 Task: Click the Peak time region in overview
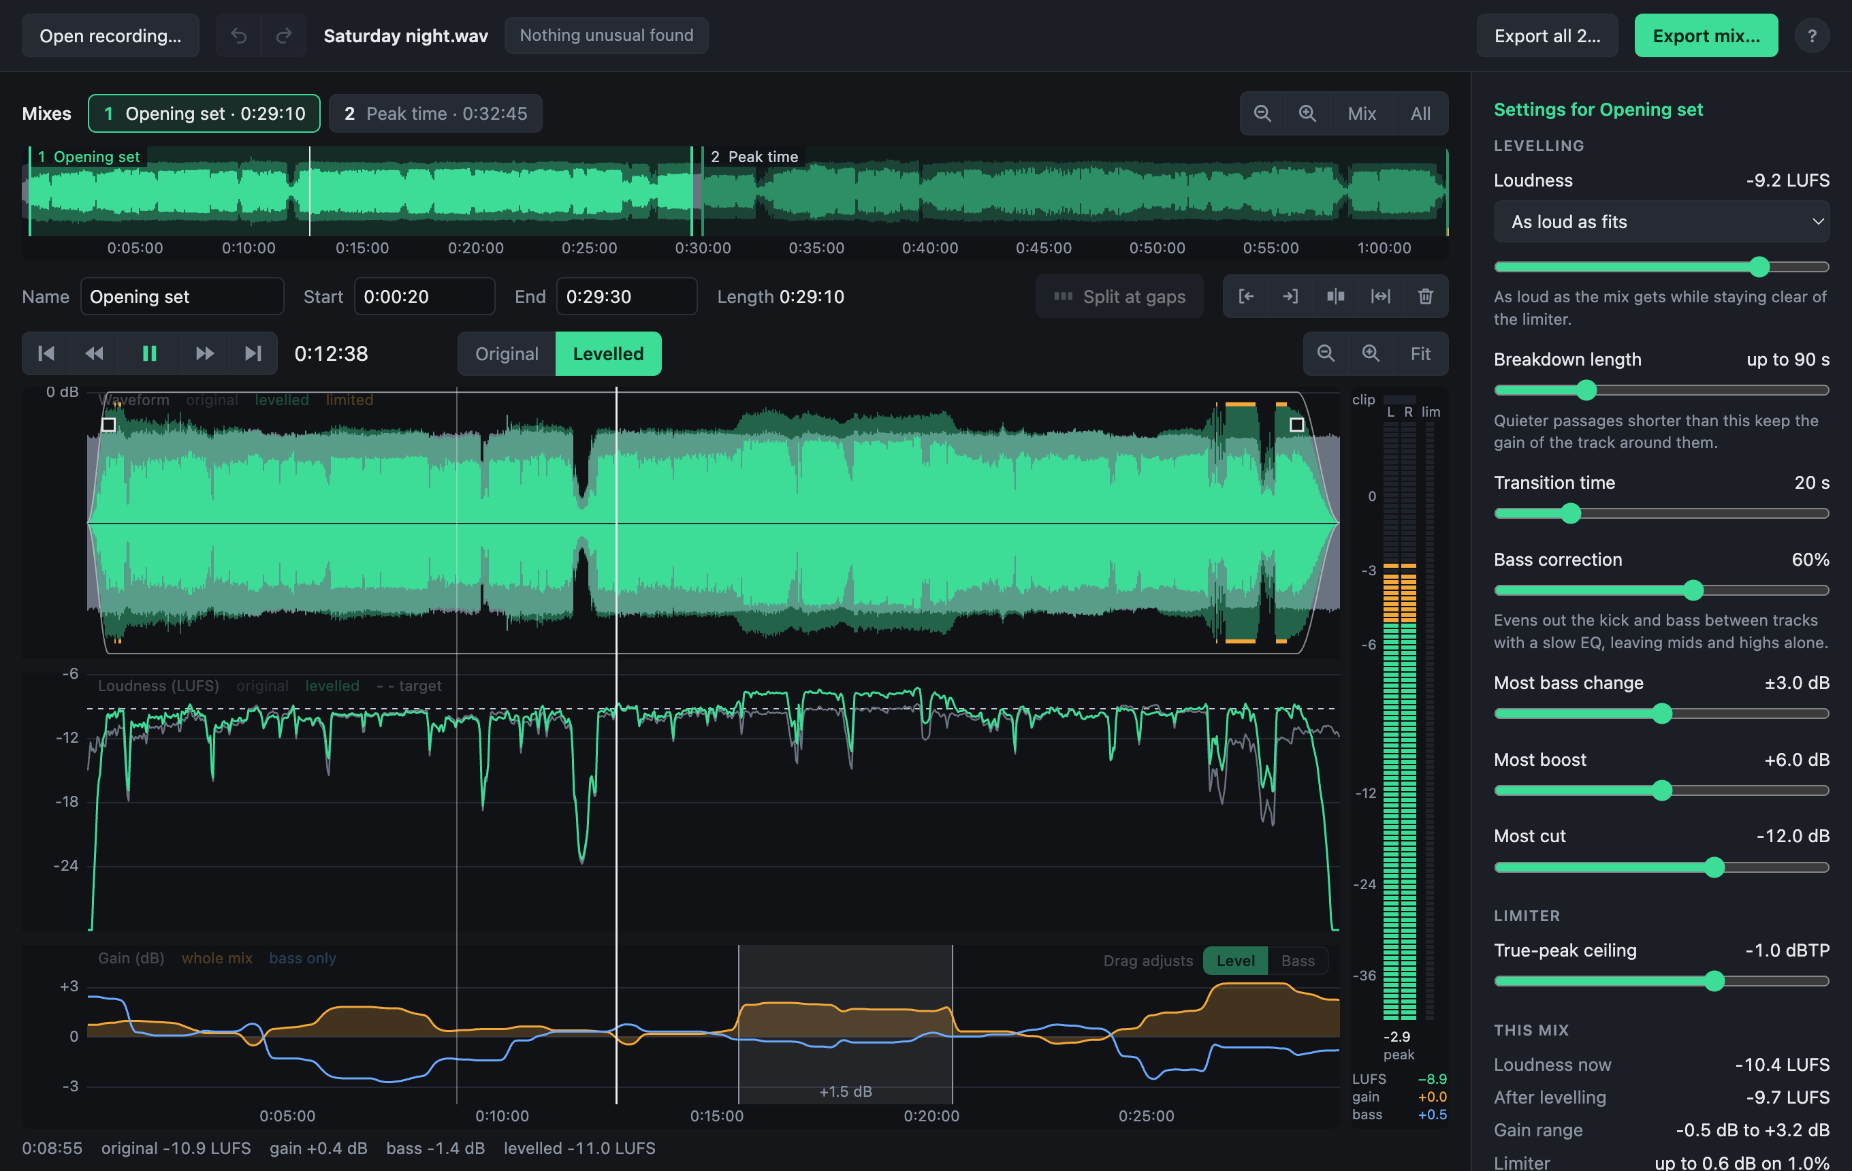pyautogui.click(x=1074, y=191)
